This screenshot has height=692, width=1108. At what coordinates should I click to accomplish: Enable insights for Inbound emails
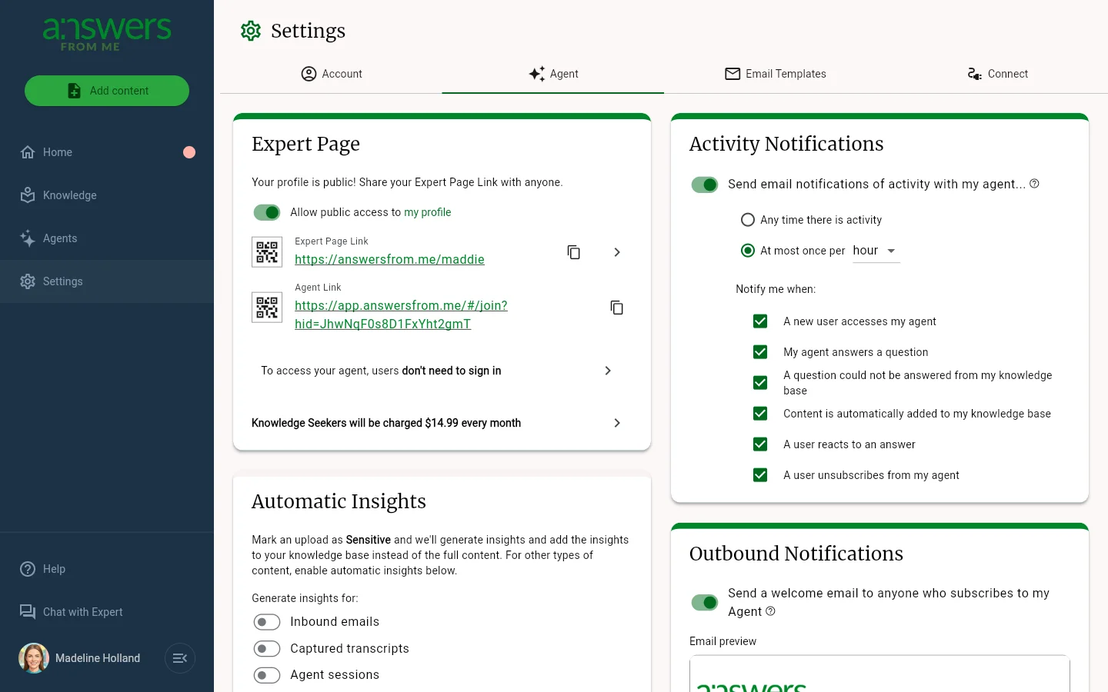pos(267,622)
